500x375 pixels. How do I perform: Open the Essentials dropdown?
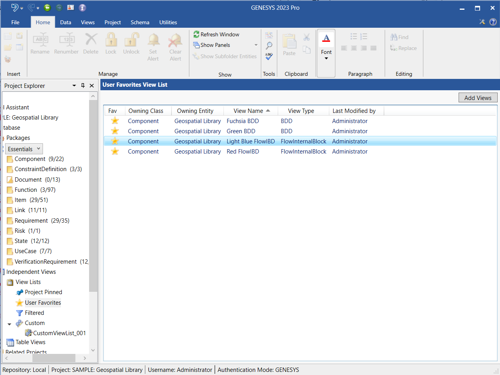24,149
